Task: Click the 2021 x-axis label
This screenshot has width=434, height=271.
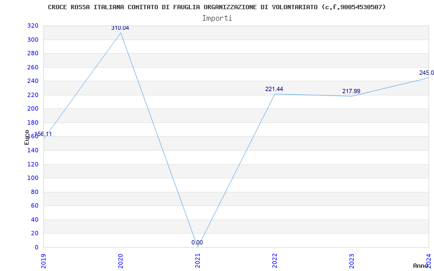Action: 197,261
